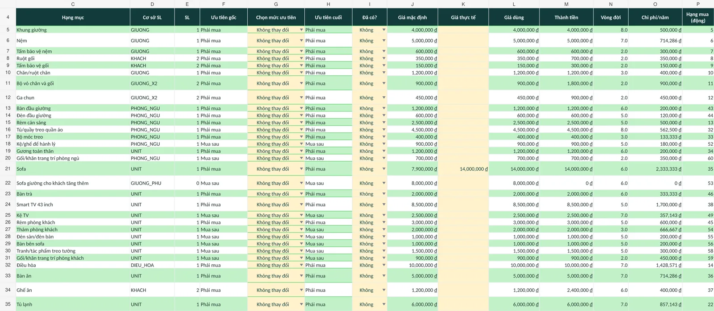
Task: Expand the Đã có? dropdown for Bàn trà
Action: pyautogui.click(x=384, y=194)
